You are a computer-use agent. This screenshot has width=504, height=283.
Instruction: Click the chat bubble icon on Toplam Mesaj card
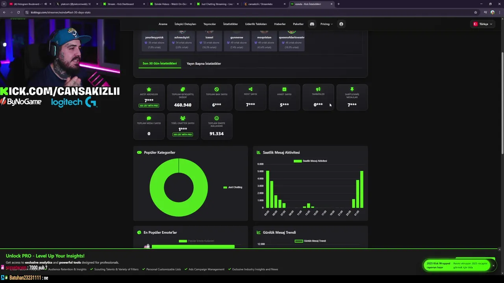(x=149, y=118)
